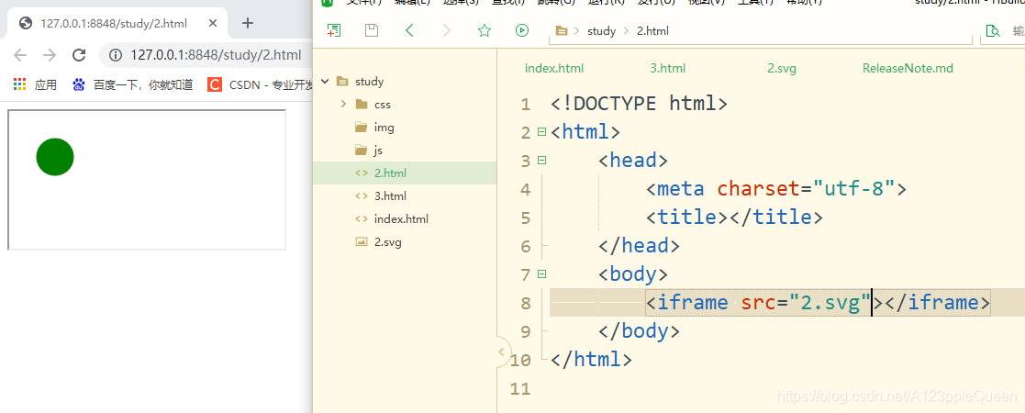Select the img folder in the tree
The width and height of the screenshot is (1025, 413).
coord(384,128)
